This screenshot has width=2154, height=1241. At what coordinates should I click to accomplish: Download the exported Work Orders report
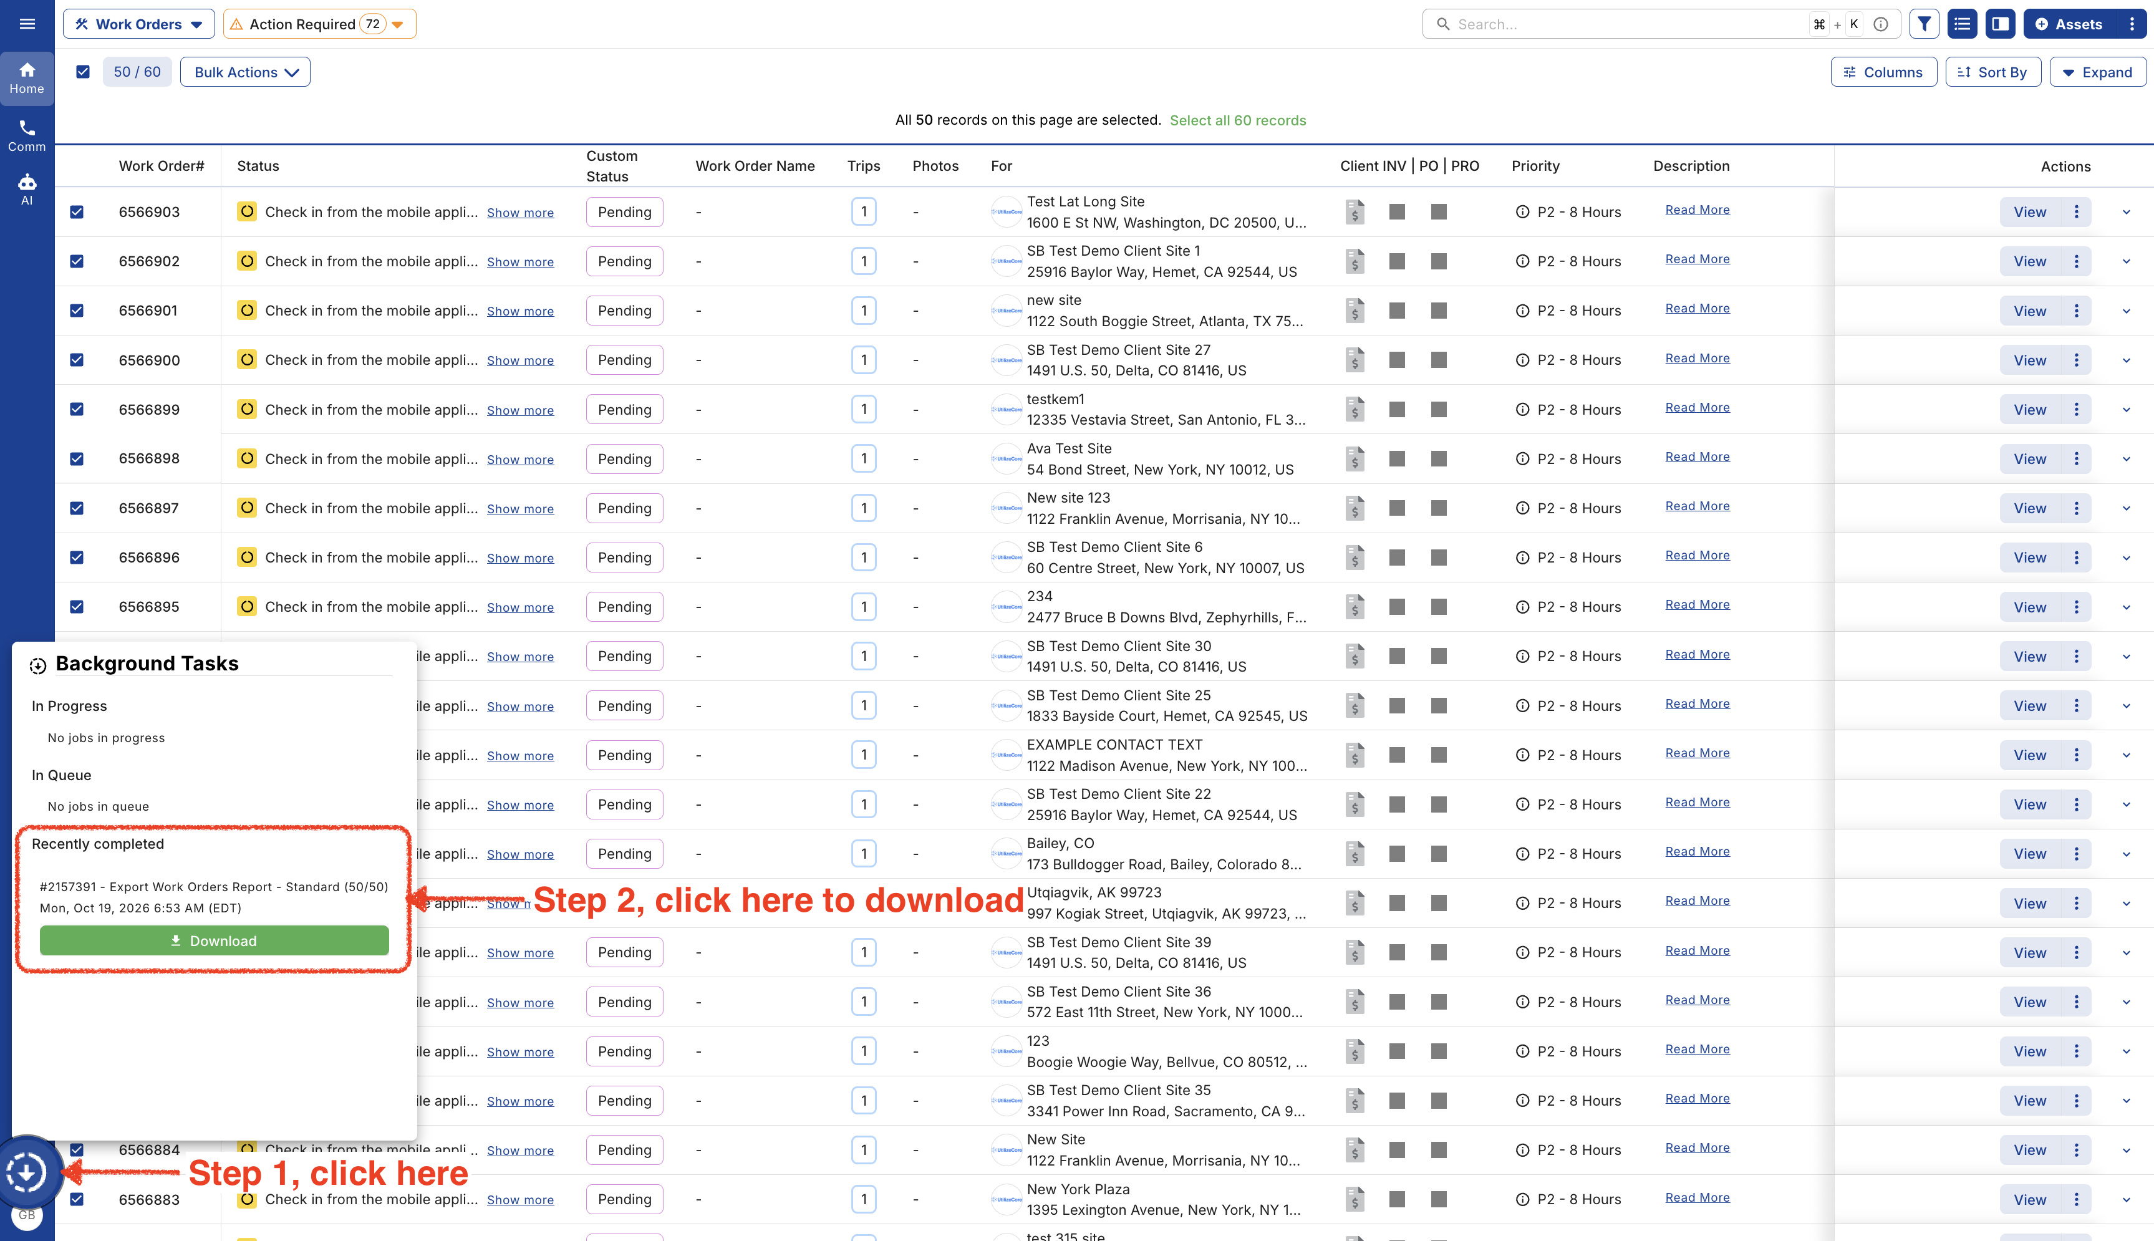click(x=214, y=940)
